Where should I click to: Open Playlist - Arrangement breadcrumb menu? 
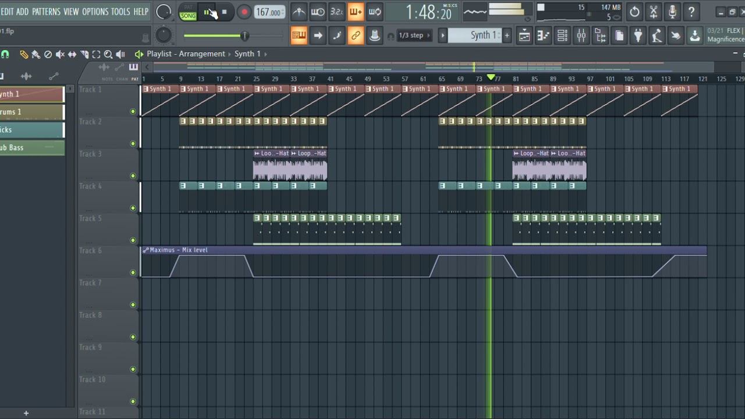click(186, 54)
